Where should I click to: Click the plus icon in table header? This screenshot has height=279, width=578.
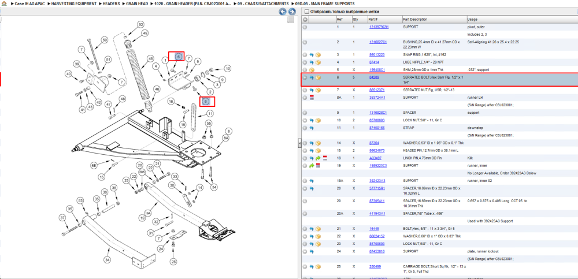(x=305, y=19)
